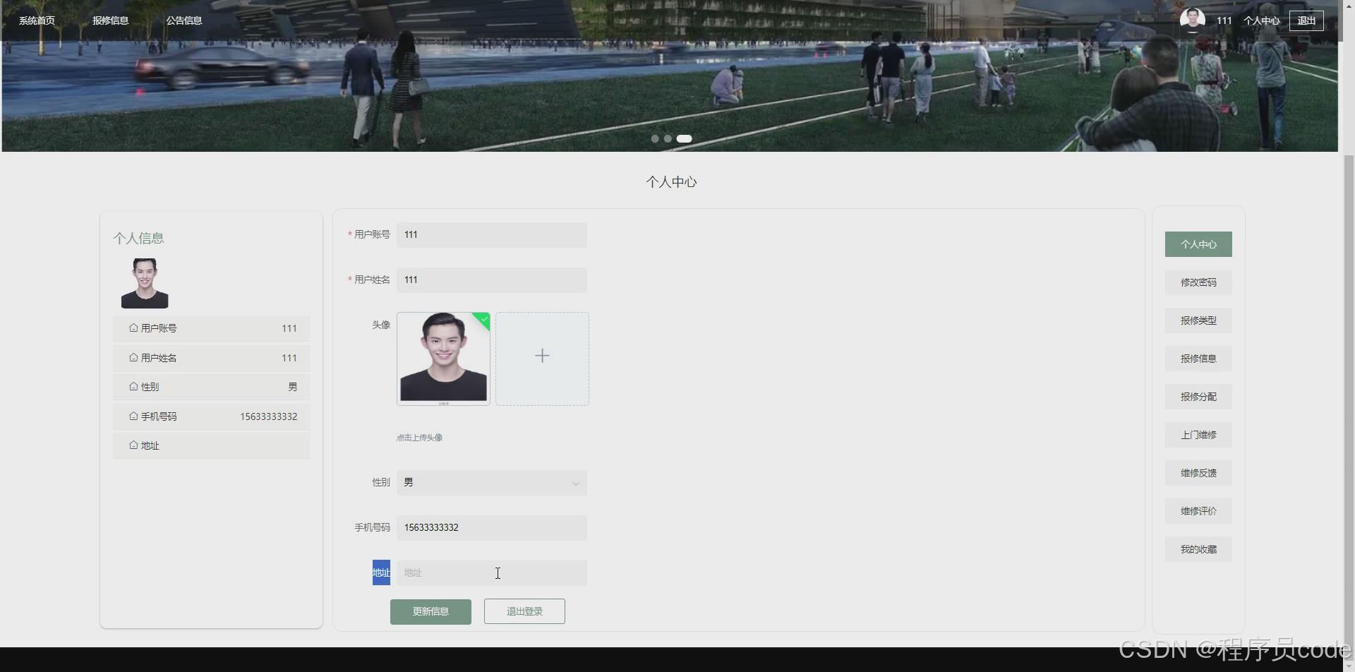Select the second carousel indicator dot
1355x672 pixels.
(668, 138)
